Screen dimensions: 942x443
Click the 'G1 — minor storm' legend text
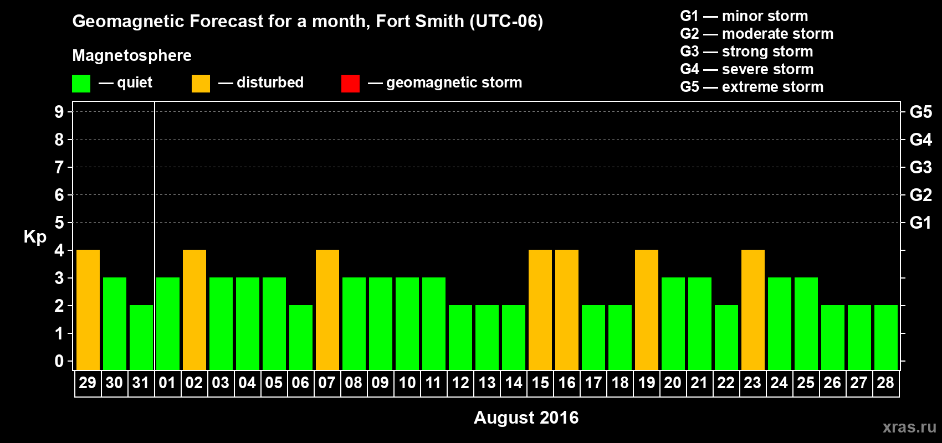pyautogui.click(x=744, y=16)
